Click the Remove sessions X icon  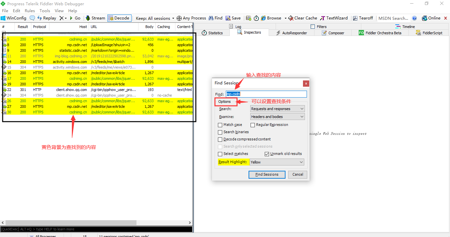click(x=61, y=18)
